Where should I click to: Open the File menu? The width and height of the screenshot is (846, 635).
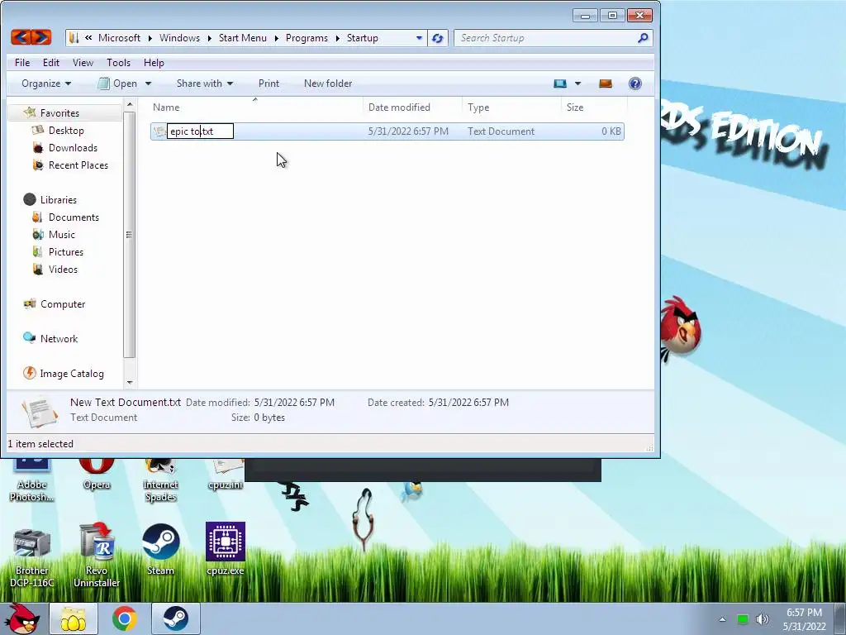point(22,63)
